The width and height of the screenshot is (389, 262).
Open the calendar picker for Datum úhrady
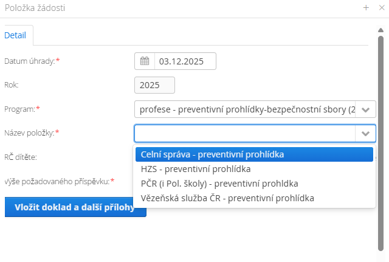pos(145,61)
